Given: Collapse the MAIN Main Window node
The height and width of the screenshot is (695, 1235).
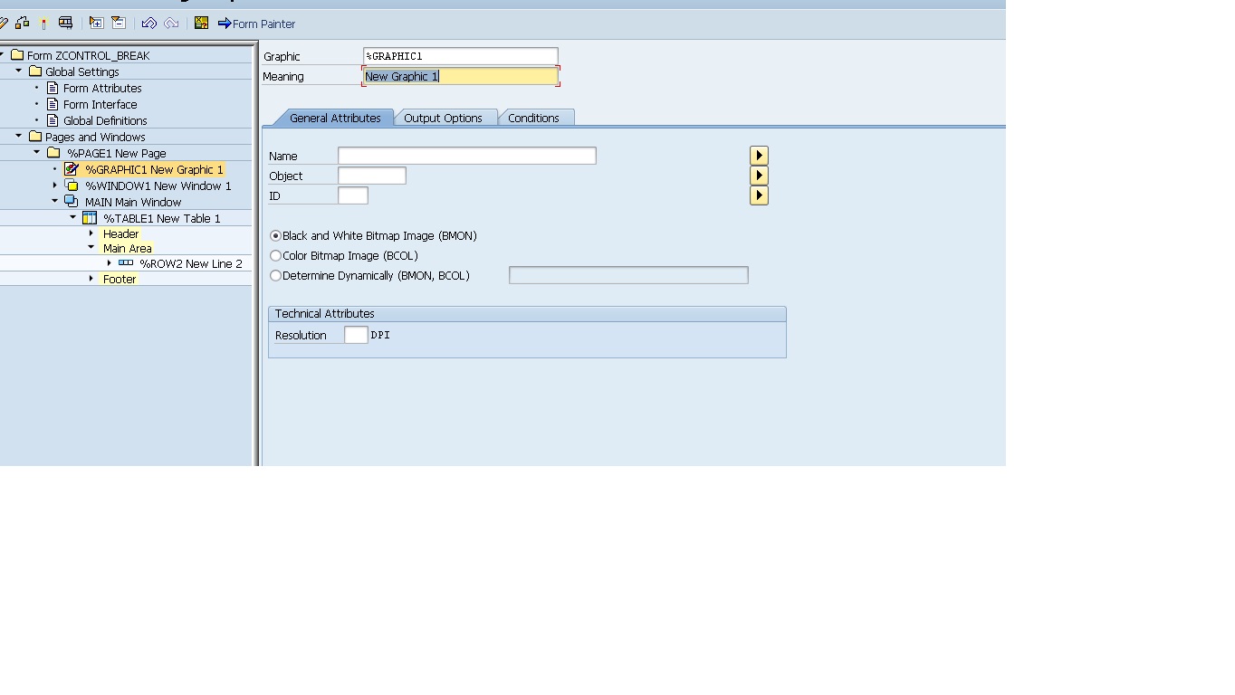Looking at the screenshot, I should point(56,201).
